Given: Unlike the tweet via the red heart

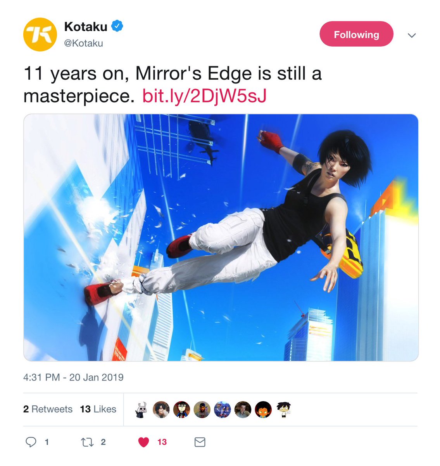Looking at the screenshot, I should (x=144, y=442).
